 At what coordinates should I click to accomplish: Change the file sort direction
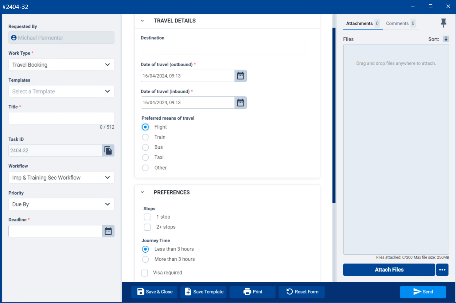(446, 39)
